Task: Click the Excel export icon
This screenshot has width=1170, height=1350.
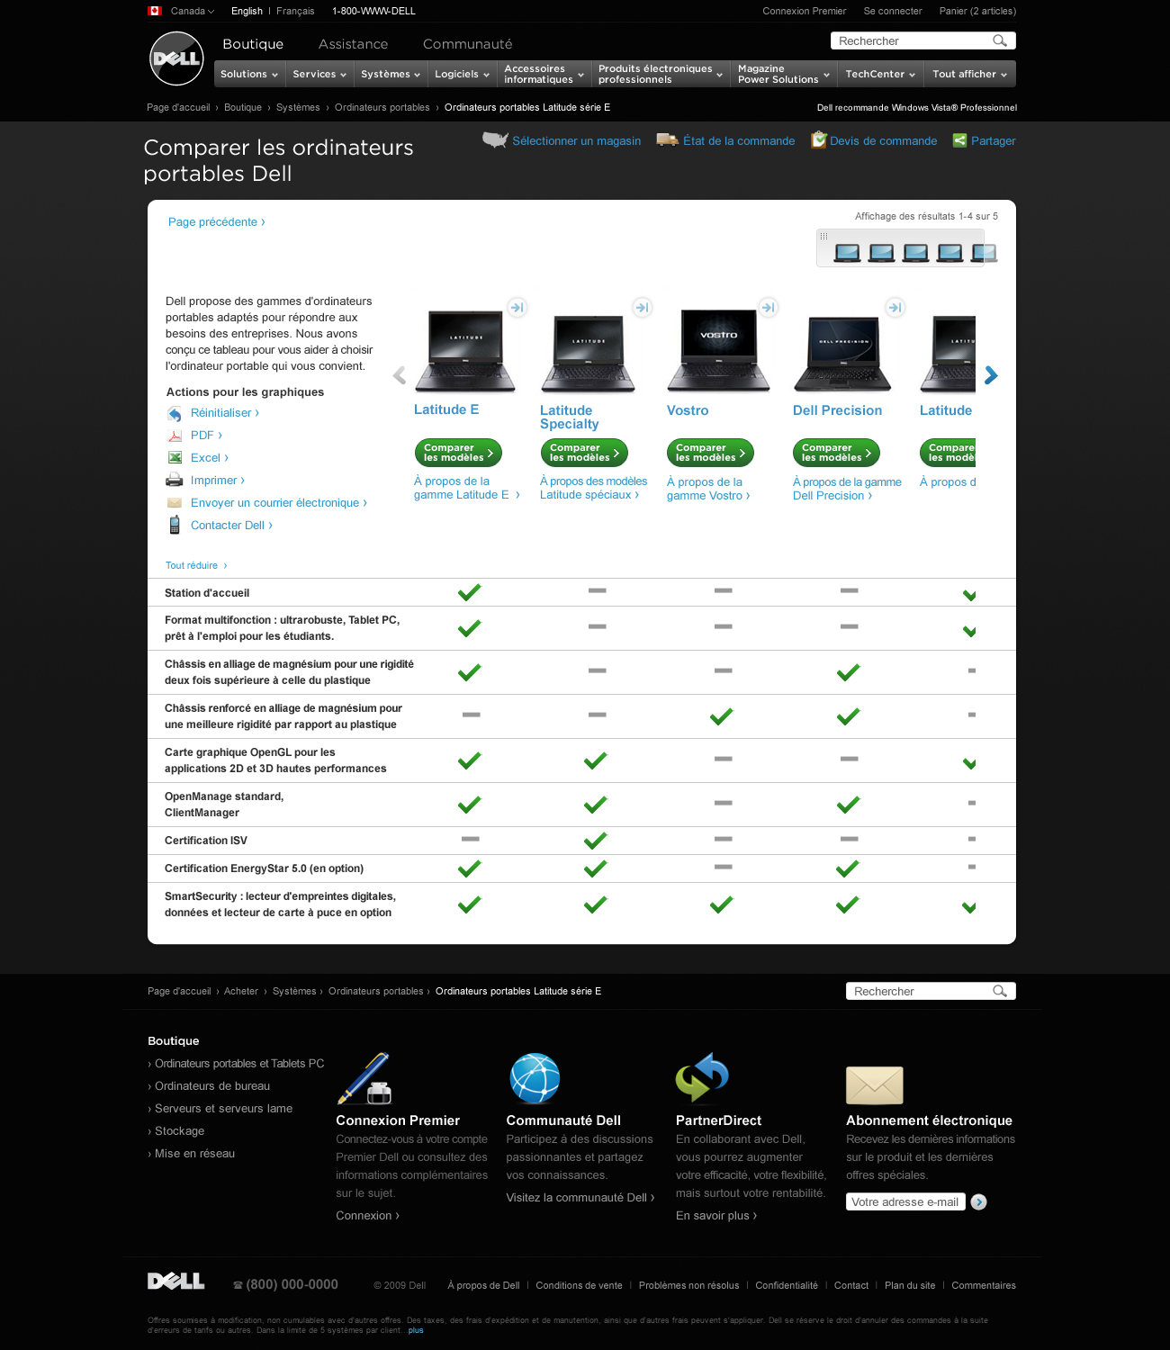Action: pyautogui.click(x=175, y=458)
